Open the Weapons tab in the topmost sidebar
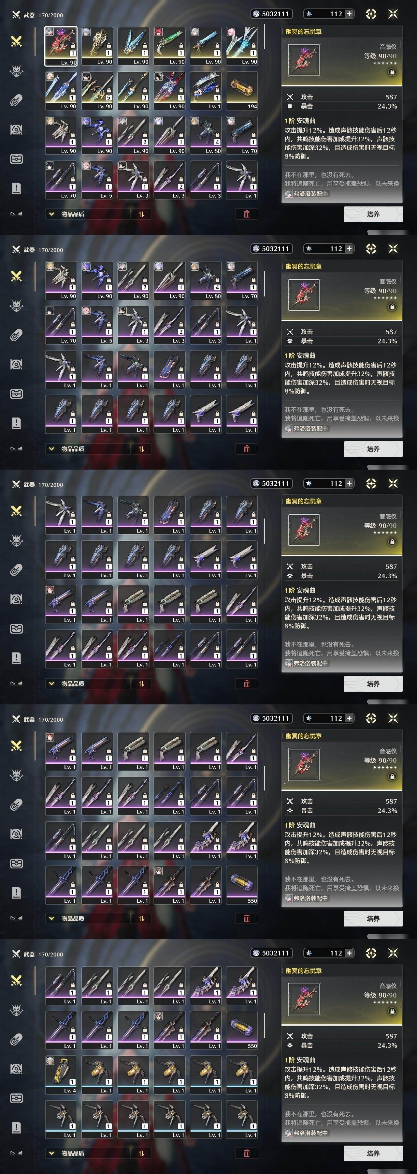Viewport: 417px width, 1174px height. pos(16,42)
